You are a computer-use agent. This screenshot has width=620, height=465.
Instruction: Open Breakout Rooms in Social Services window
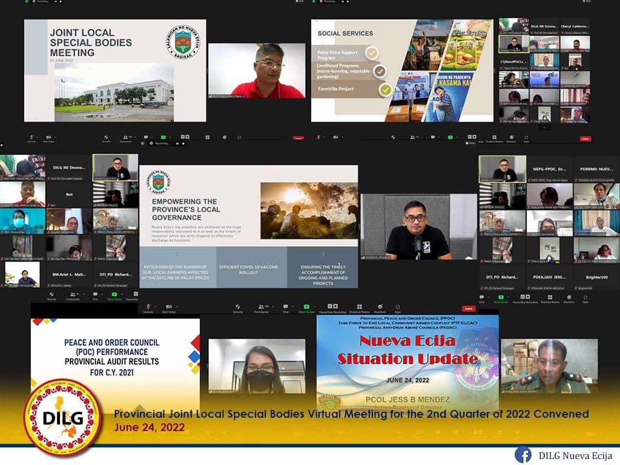click(x=494, y=139)
